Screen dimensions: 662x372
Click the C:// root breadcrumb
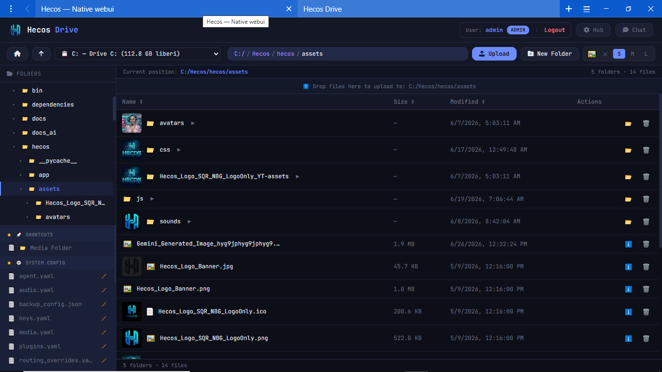pyautogui.click(x=239, y=54)
